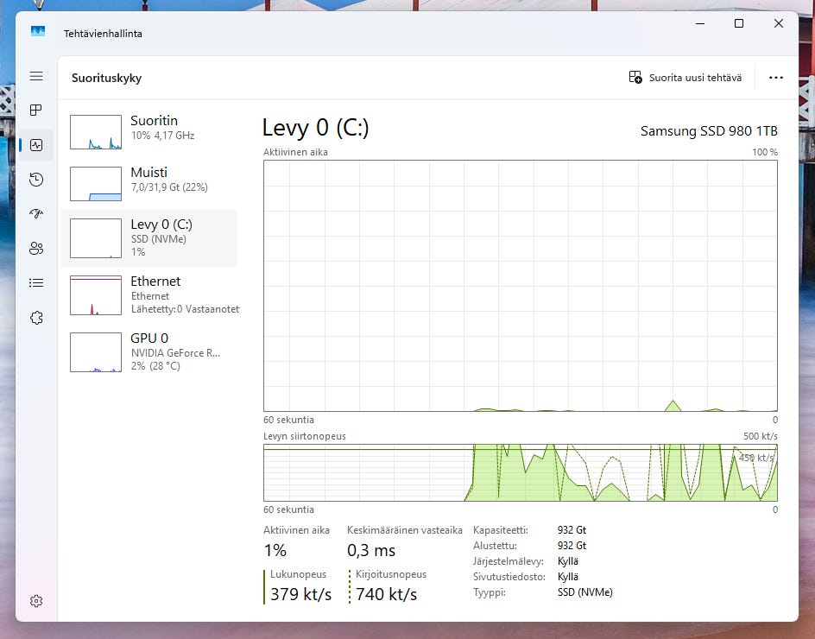
Task: Click the 740 kt/s write speed value
Action: coord(386,594)
